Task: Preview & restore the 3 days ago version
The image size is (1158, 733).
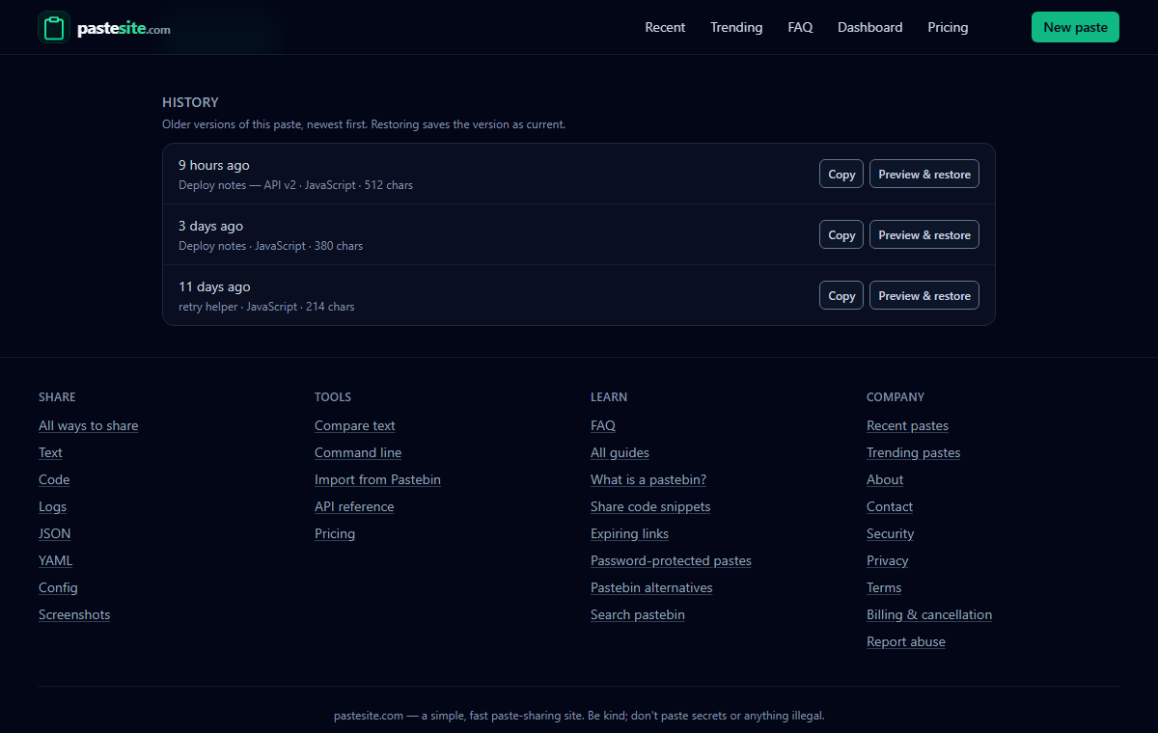Action: tap(924, 235)
